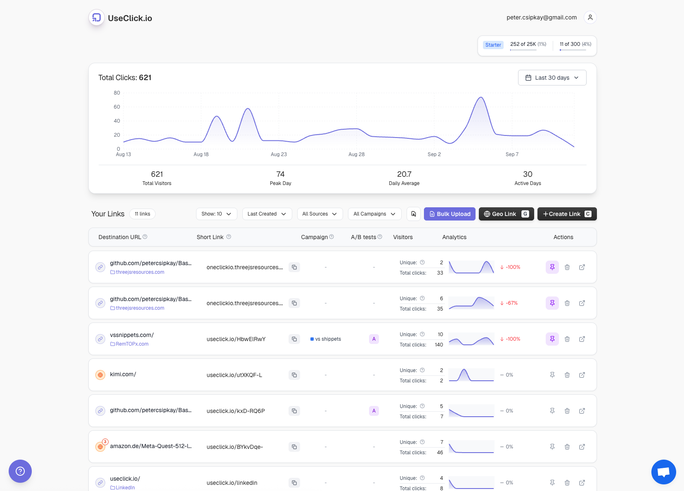The image size is (684, 491).
Task: Copy the useclick.io/HbwElRwY short link
Action: pyautogui.click(x=294, y=339)
